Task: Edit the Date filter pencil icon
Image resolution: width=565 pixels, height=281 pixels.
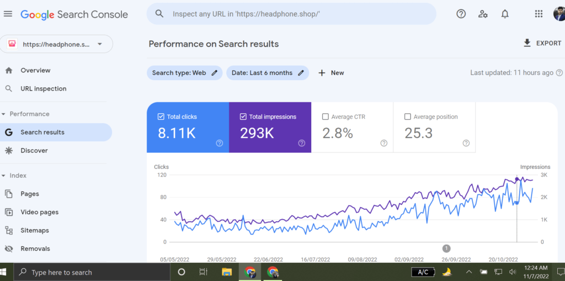Action: point(301,73)
